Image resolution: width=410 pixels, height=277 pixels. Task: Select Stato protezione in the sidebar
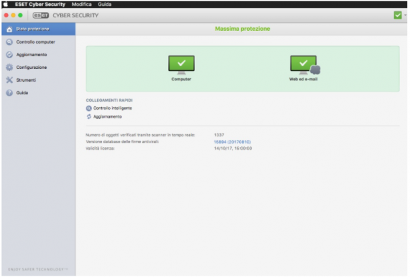click(x=38, y=29)
